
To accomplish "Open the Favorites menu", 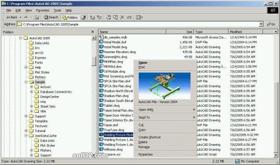I will tap(43, 10).
